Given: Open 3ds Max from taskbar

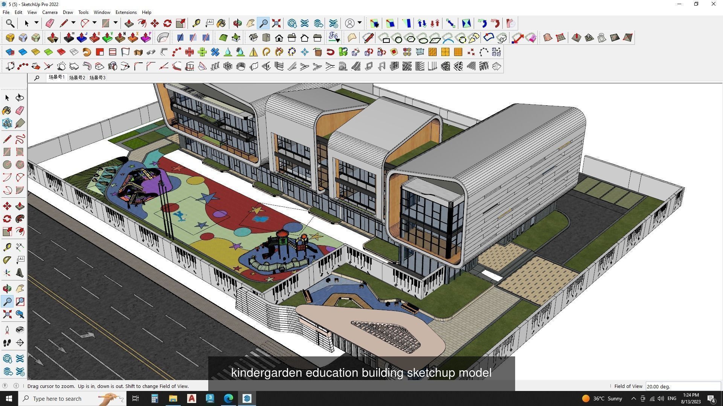Looking at the screenshot, I should pos(210,398).
